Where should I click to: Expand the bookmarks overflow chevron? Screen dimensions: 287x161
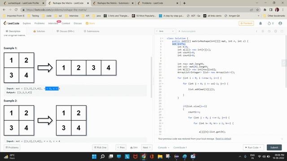258,16
